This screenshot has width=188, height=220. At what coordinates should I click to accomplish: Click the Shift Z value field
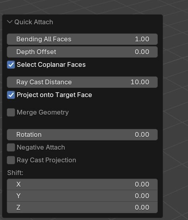(82, 207)
